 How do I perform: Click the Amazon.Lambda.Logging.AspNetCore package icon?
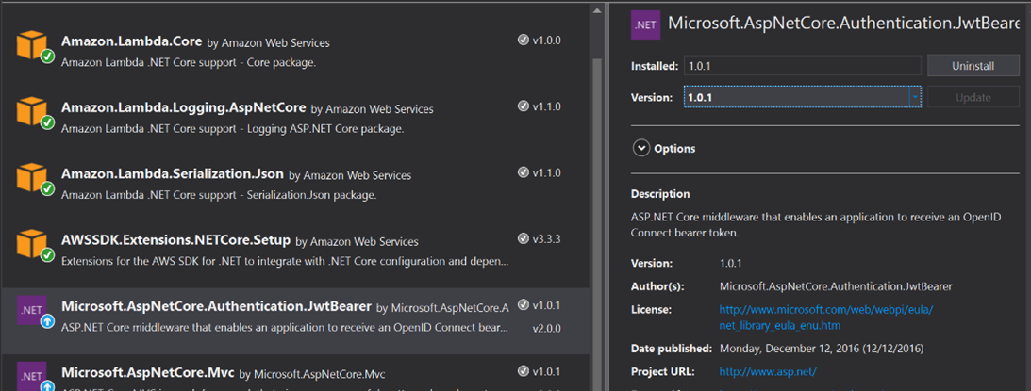(34, 112)
